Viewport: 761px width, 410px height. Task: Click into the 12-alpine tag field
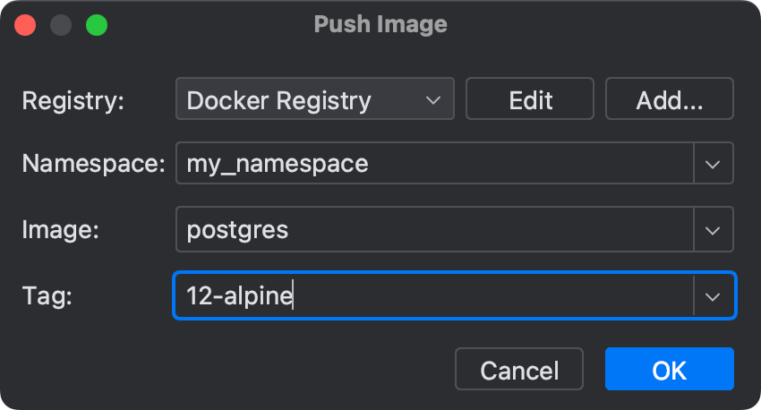tap(434, 295)
